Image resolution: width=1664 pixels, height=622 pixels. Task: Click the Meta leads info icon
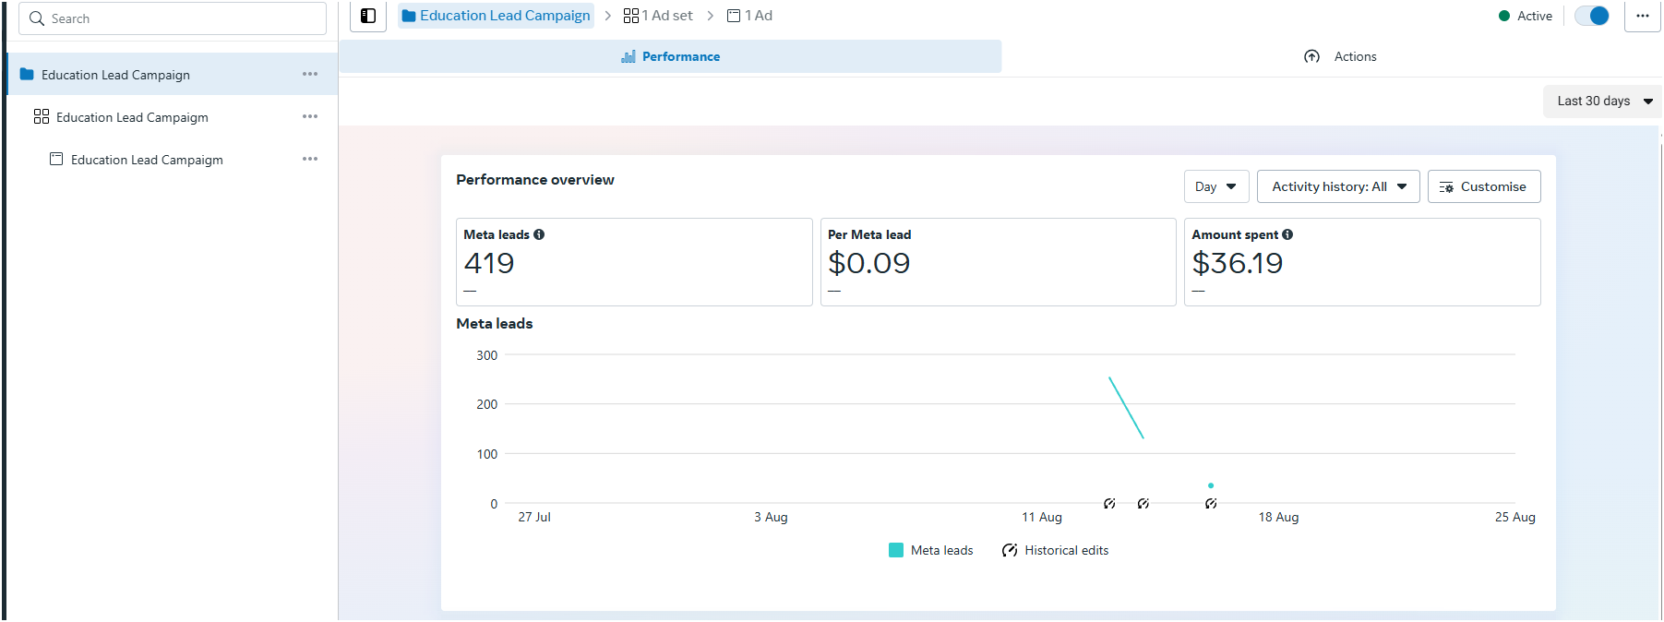coord(539,234)
